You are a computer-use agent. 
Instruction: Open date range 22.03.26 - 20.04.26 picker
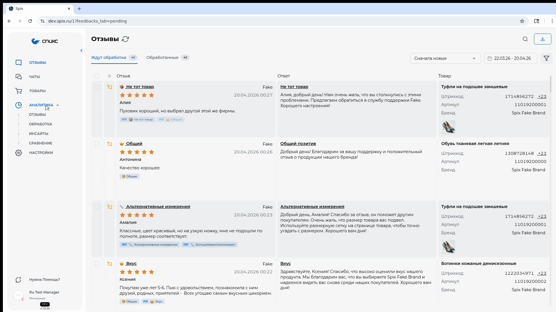(510, 58)
